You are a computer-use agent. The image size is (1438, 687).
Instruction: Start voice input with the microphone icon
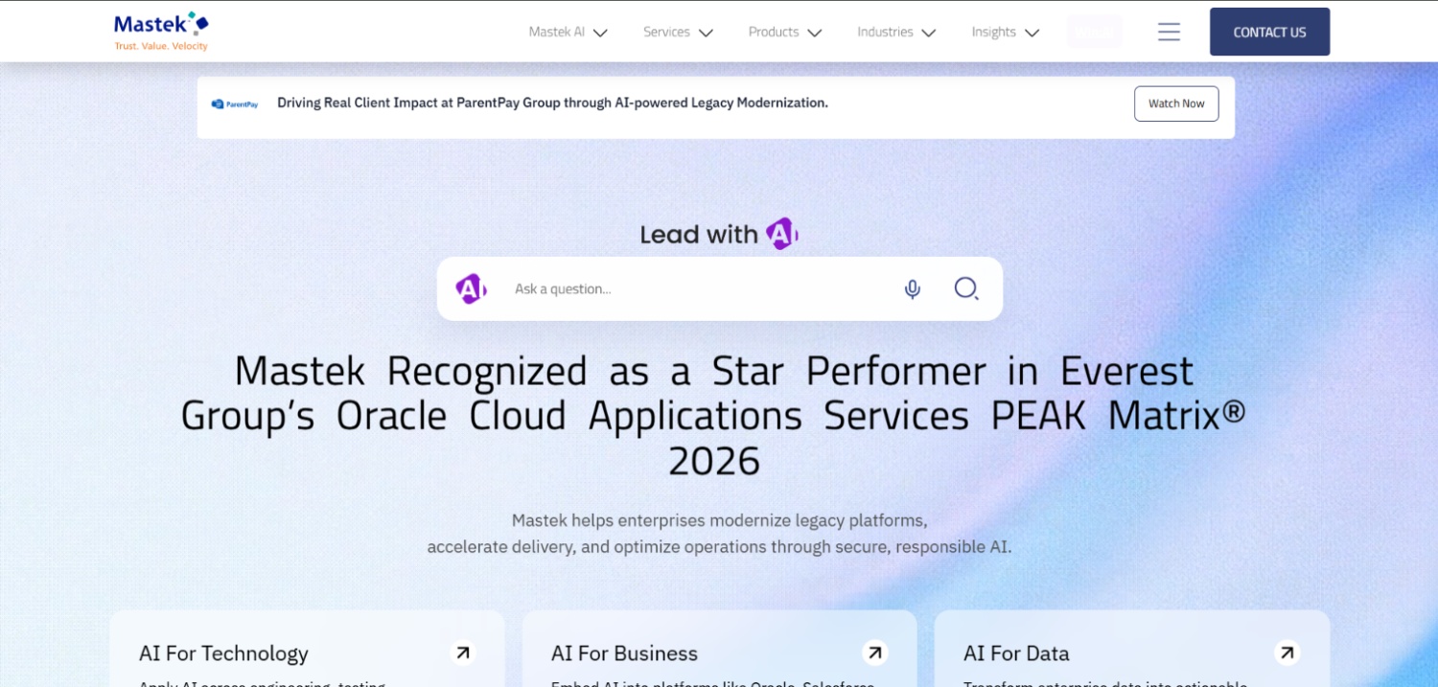(x=913, y=288)
